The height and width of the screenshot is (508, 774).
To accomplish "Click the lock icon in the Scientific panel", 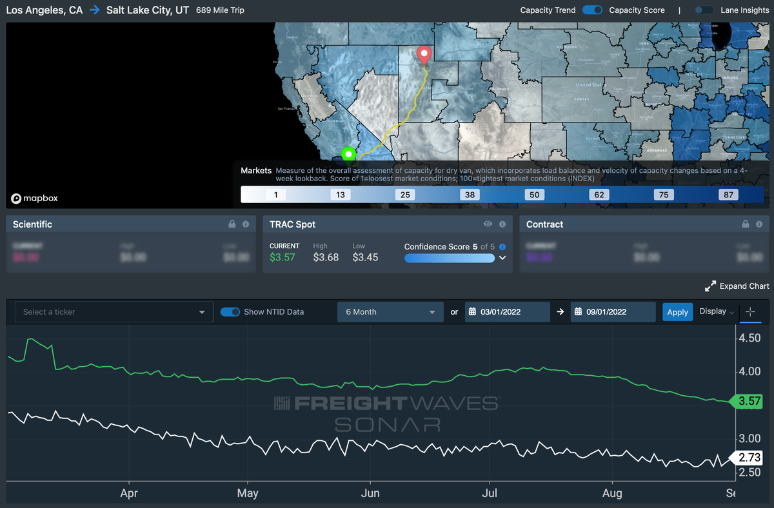I will pos(232,224).
